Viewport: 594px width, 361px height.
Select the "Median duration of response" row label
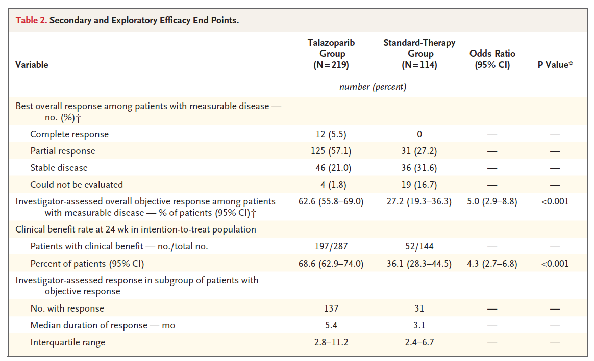(x=103, y=325)
